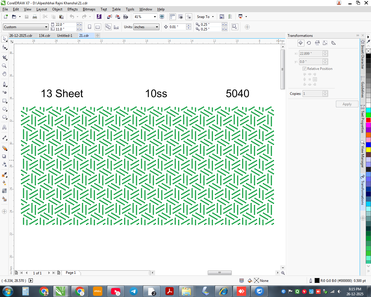Switch to landscape page orientation
Image resolution: width=371 pixels, height=297 pixels.
(x=98, y=27)
